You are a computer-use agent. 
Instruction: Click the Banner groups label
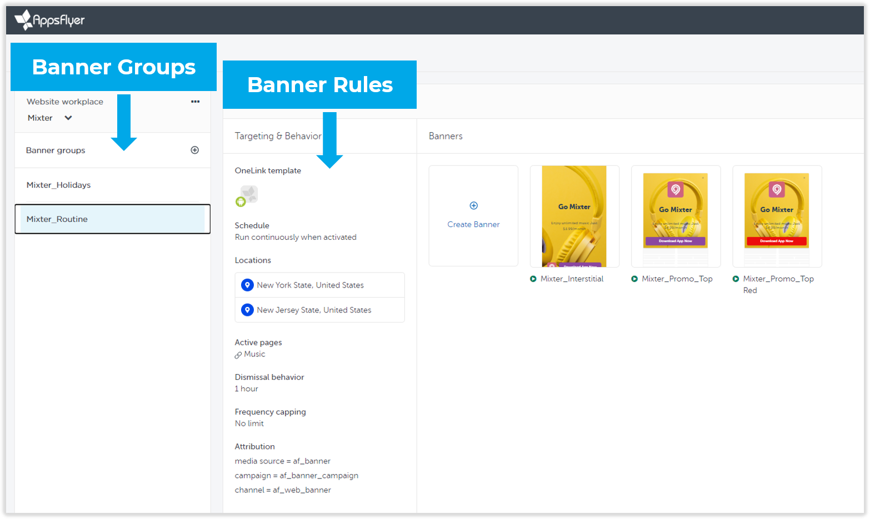(56, 150)
